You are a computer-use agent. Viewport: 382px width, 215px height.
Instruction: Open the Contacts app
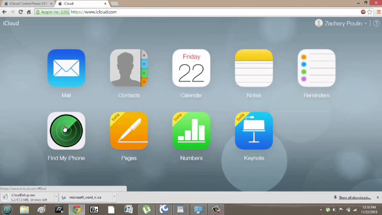129,68
